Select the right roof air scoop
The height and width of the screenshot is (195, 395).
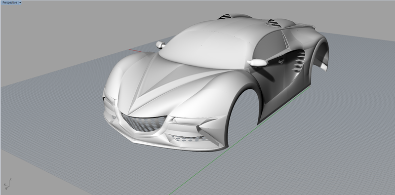click(274, 23)
